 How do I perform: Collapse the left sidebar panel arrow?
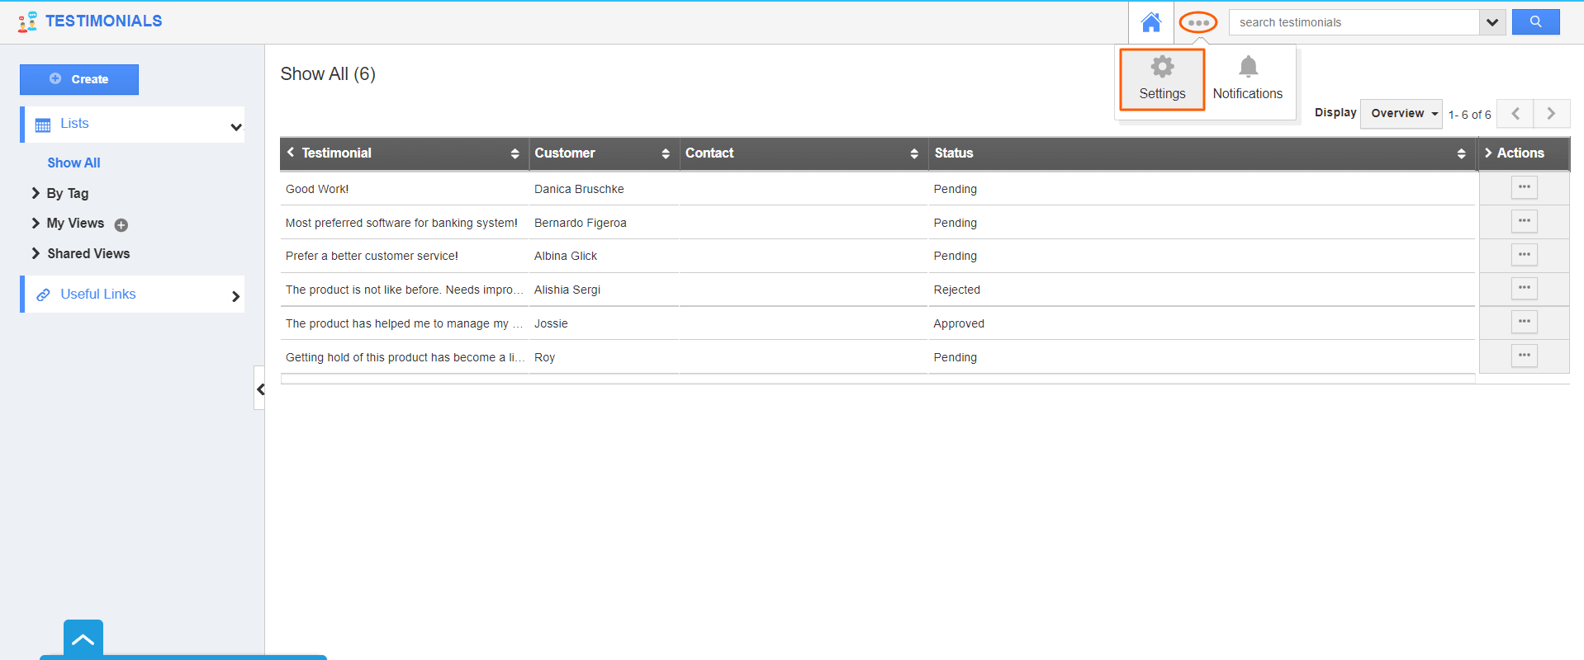point(260,389)
